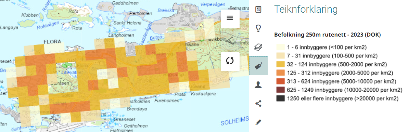Click the 625 - 1249 innbyggere legend swatch
408x132 pixels.
pos(281,90)
